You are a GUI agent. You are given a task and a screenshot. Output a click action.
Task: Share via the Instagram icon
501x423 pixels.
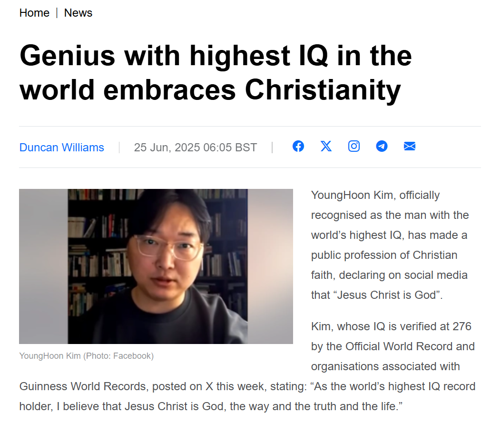(x=354, y=147)
